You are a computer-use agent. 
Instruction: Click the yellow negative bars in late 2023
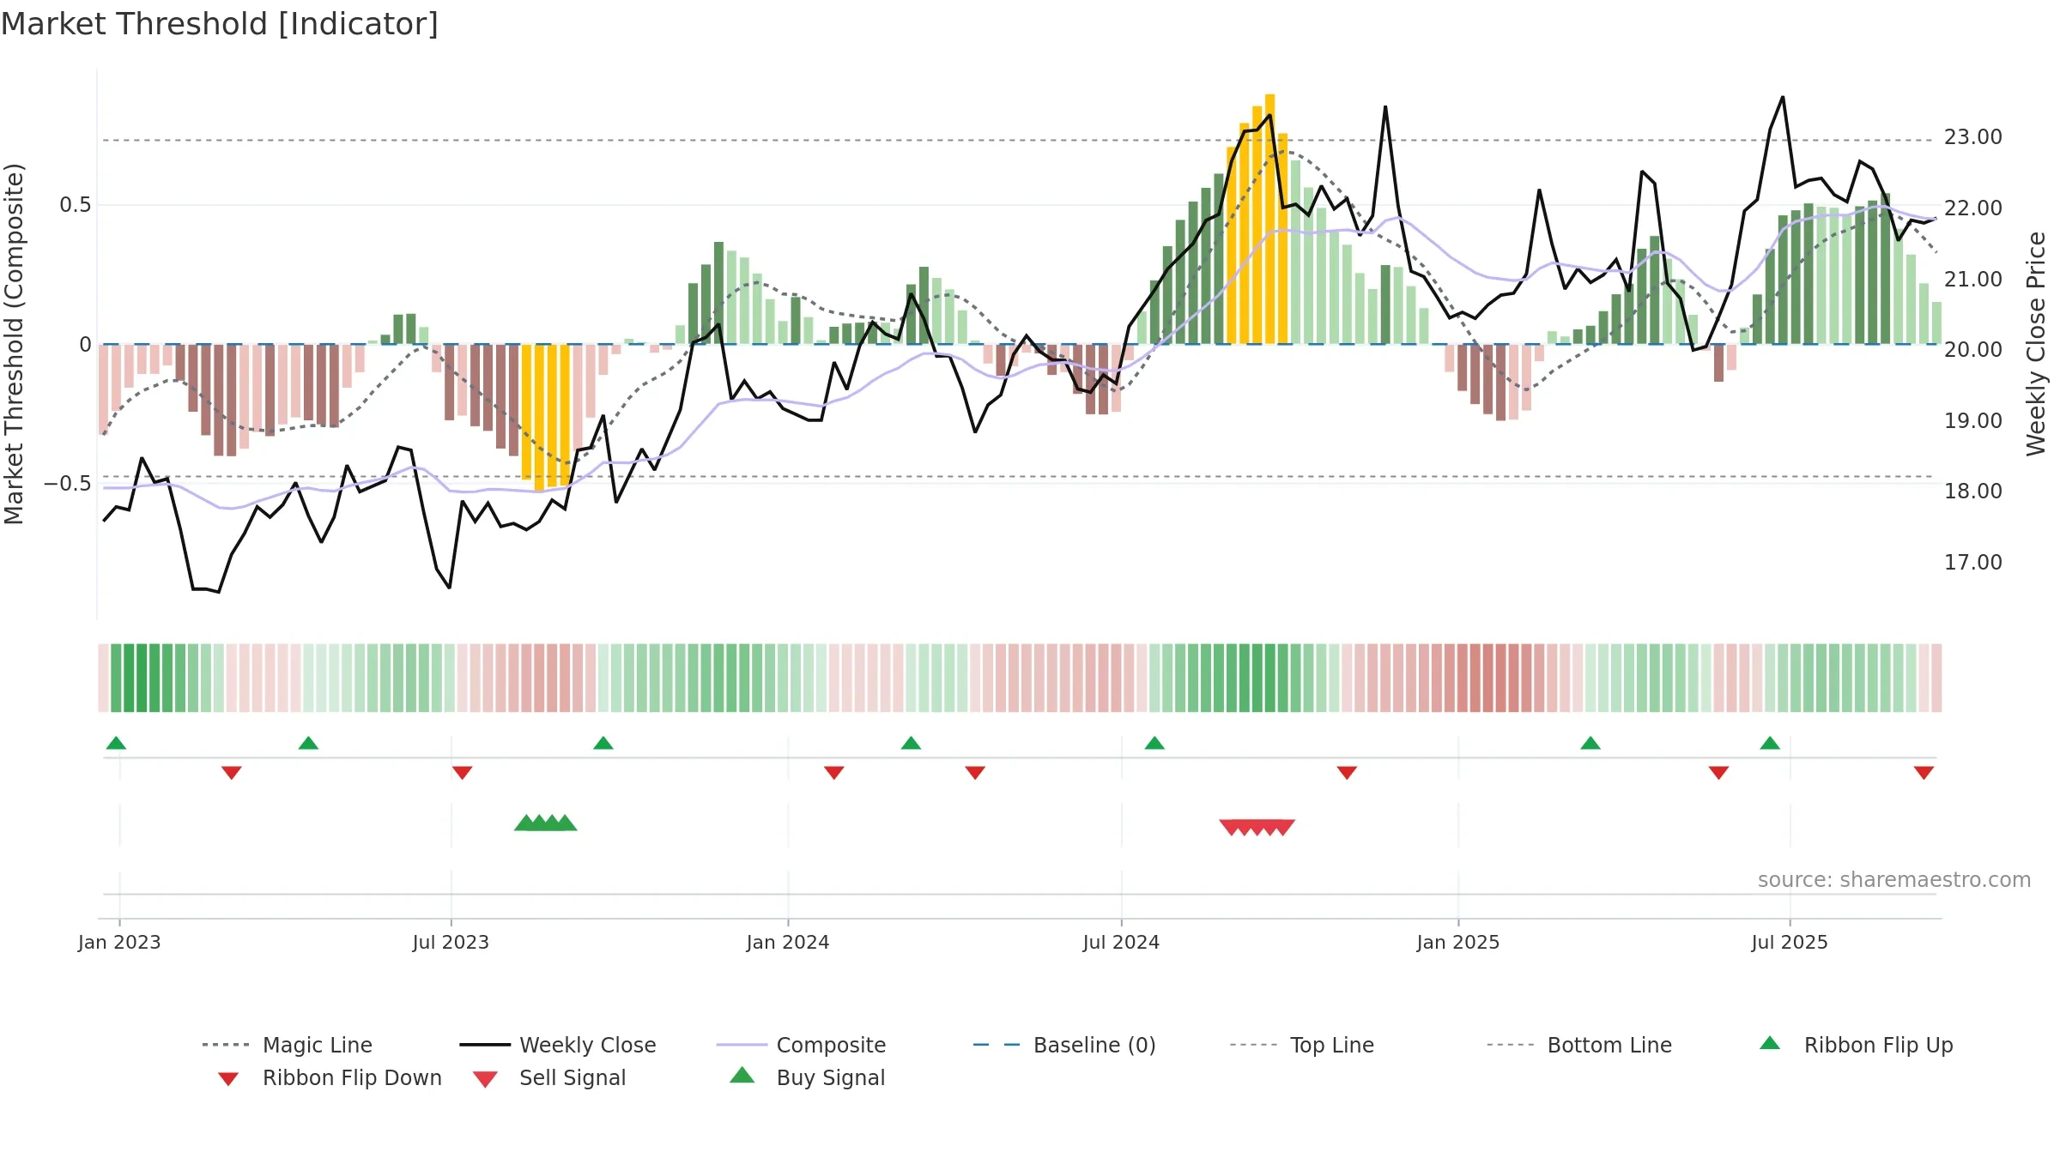pyautogui.click(x=545, y=417)
